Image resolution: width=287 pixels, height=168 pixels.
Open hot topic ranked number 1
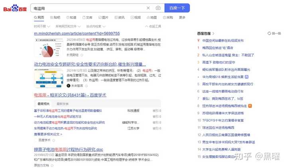(218, 48)
